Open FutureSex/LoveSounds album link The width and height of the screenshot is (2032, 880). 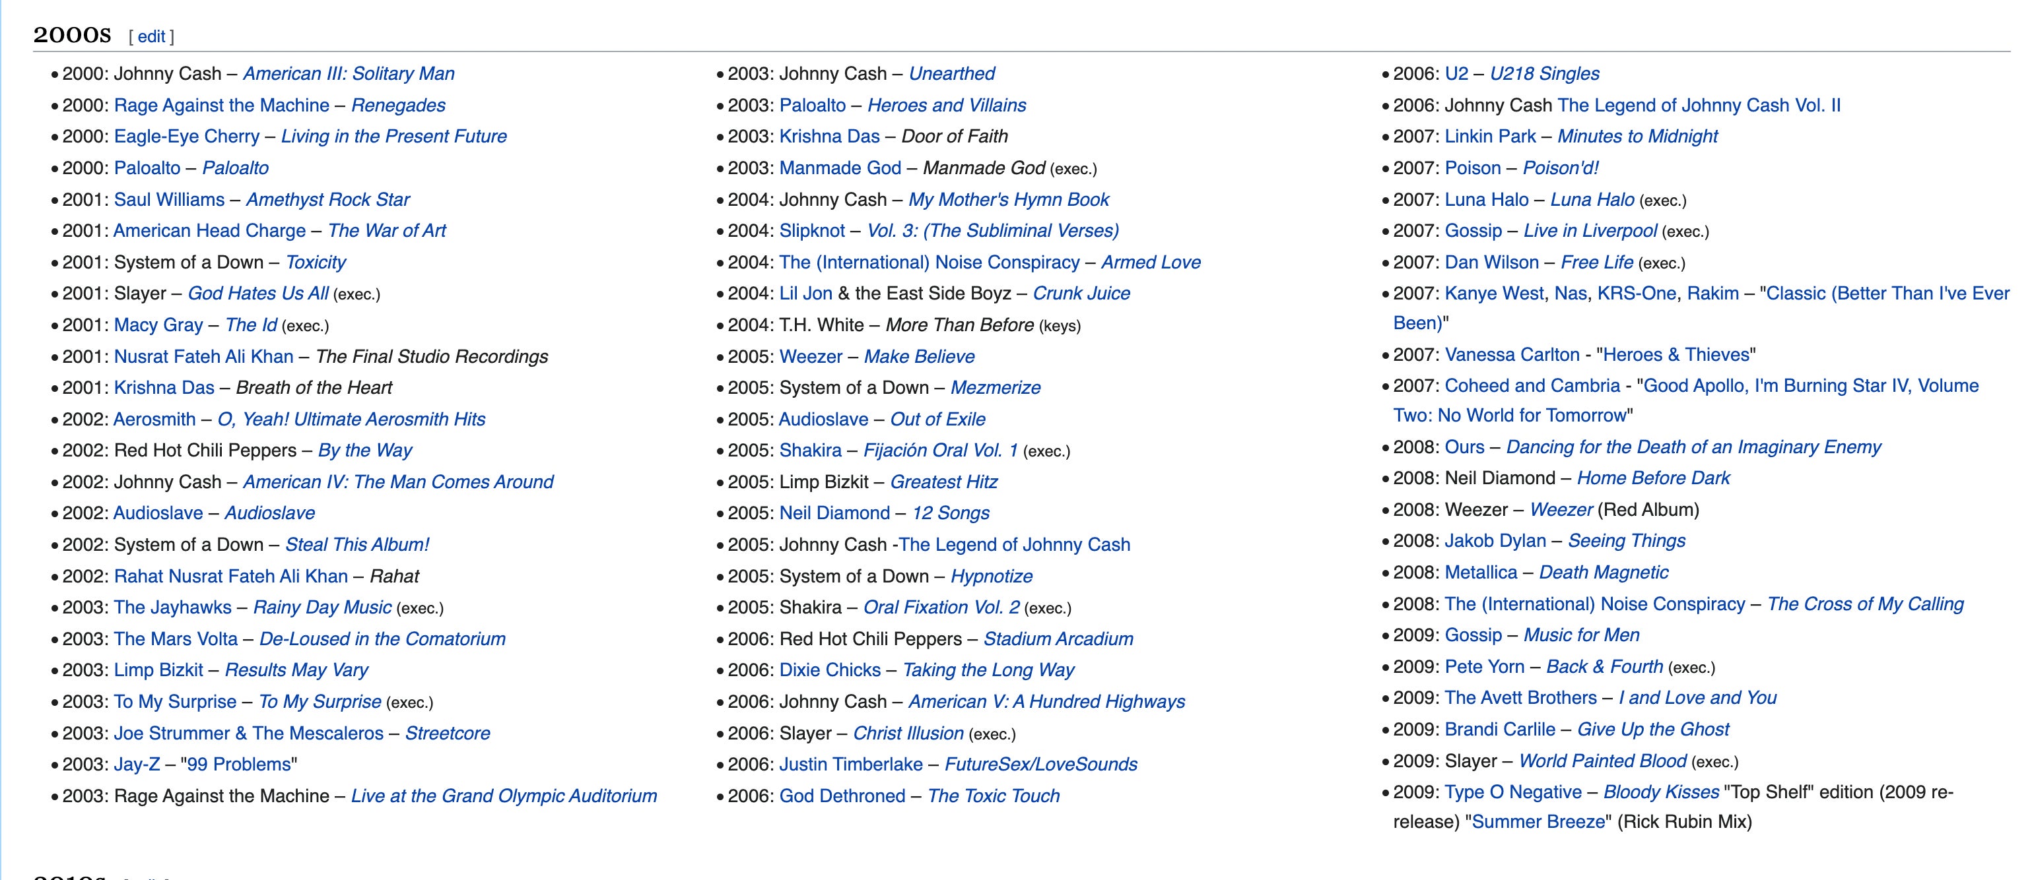pos(1040,764)
